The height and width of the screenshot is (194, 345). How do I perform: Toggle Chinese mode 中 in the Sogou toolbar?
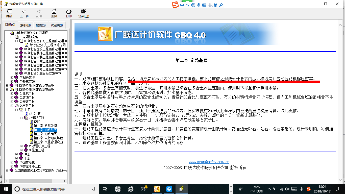[182, 5]
